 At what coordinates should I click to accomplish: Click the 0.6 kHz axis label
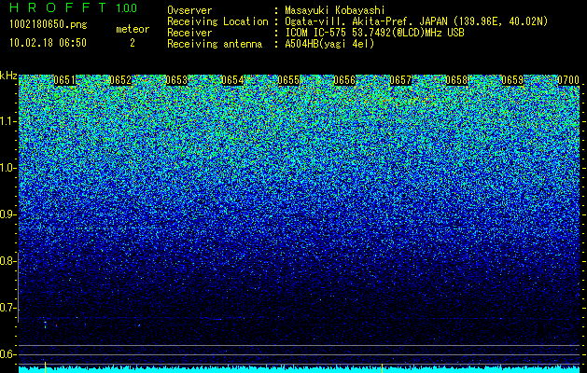click(x=7, y=354)
